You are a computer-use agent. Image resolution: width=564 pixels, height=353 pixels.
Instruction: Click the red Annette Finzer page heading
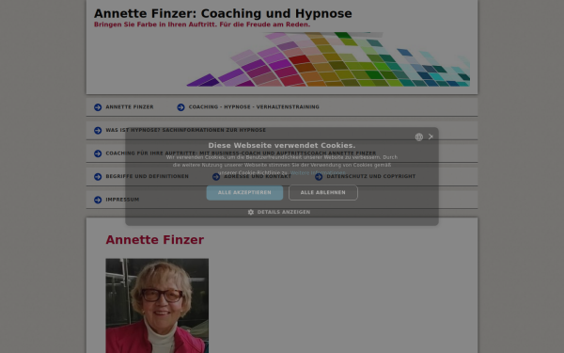[x=155, y=239]
